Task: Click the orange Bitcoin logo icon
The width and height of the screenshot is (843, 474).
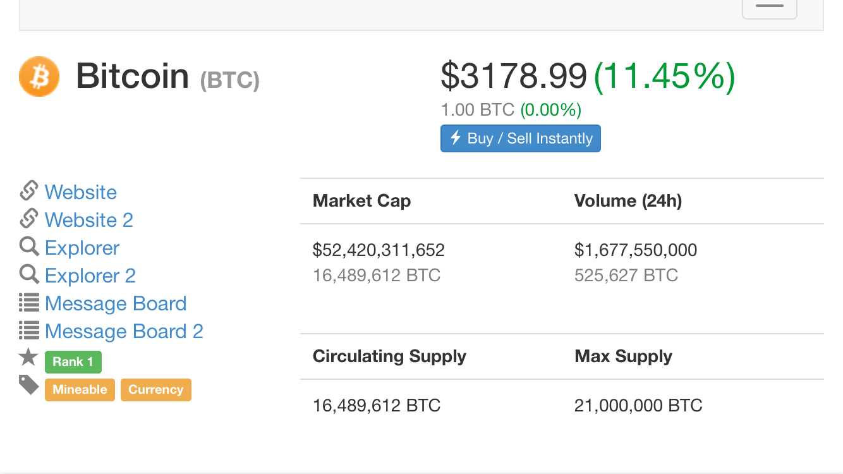Action: (x=39, y=76)
